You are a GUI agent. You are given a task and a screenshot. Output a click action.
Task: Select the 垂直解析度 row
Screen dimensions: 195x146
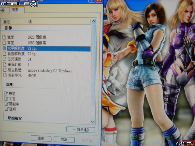click(46, 54)
